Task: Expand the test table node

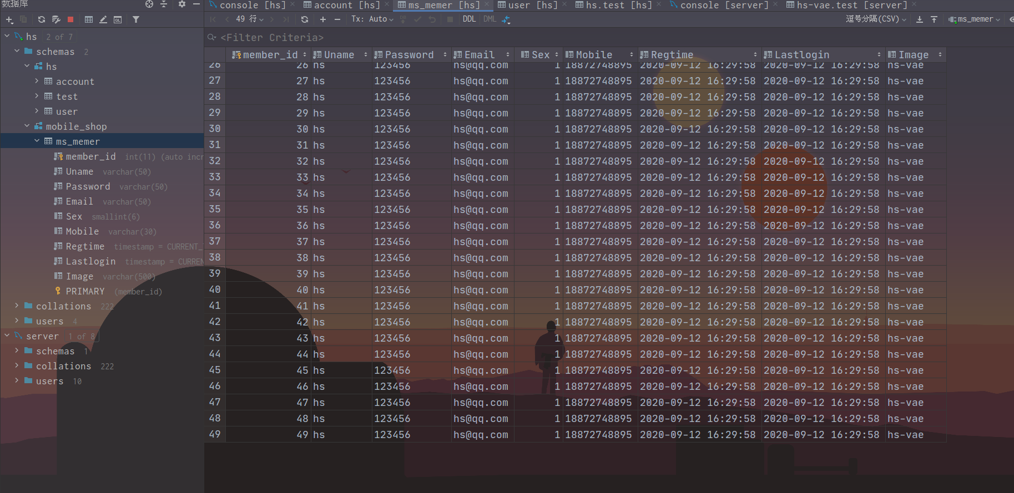Action: pyautogui.click(x=37, y=96)
